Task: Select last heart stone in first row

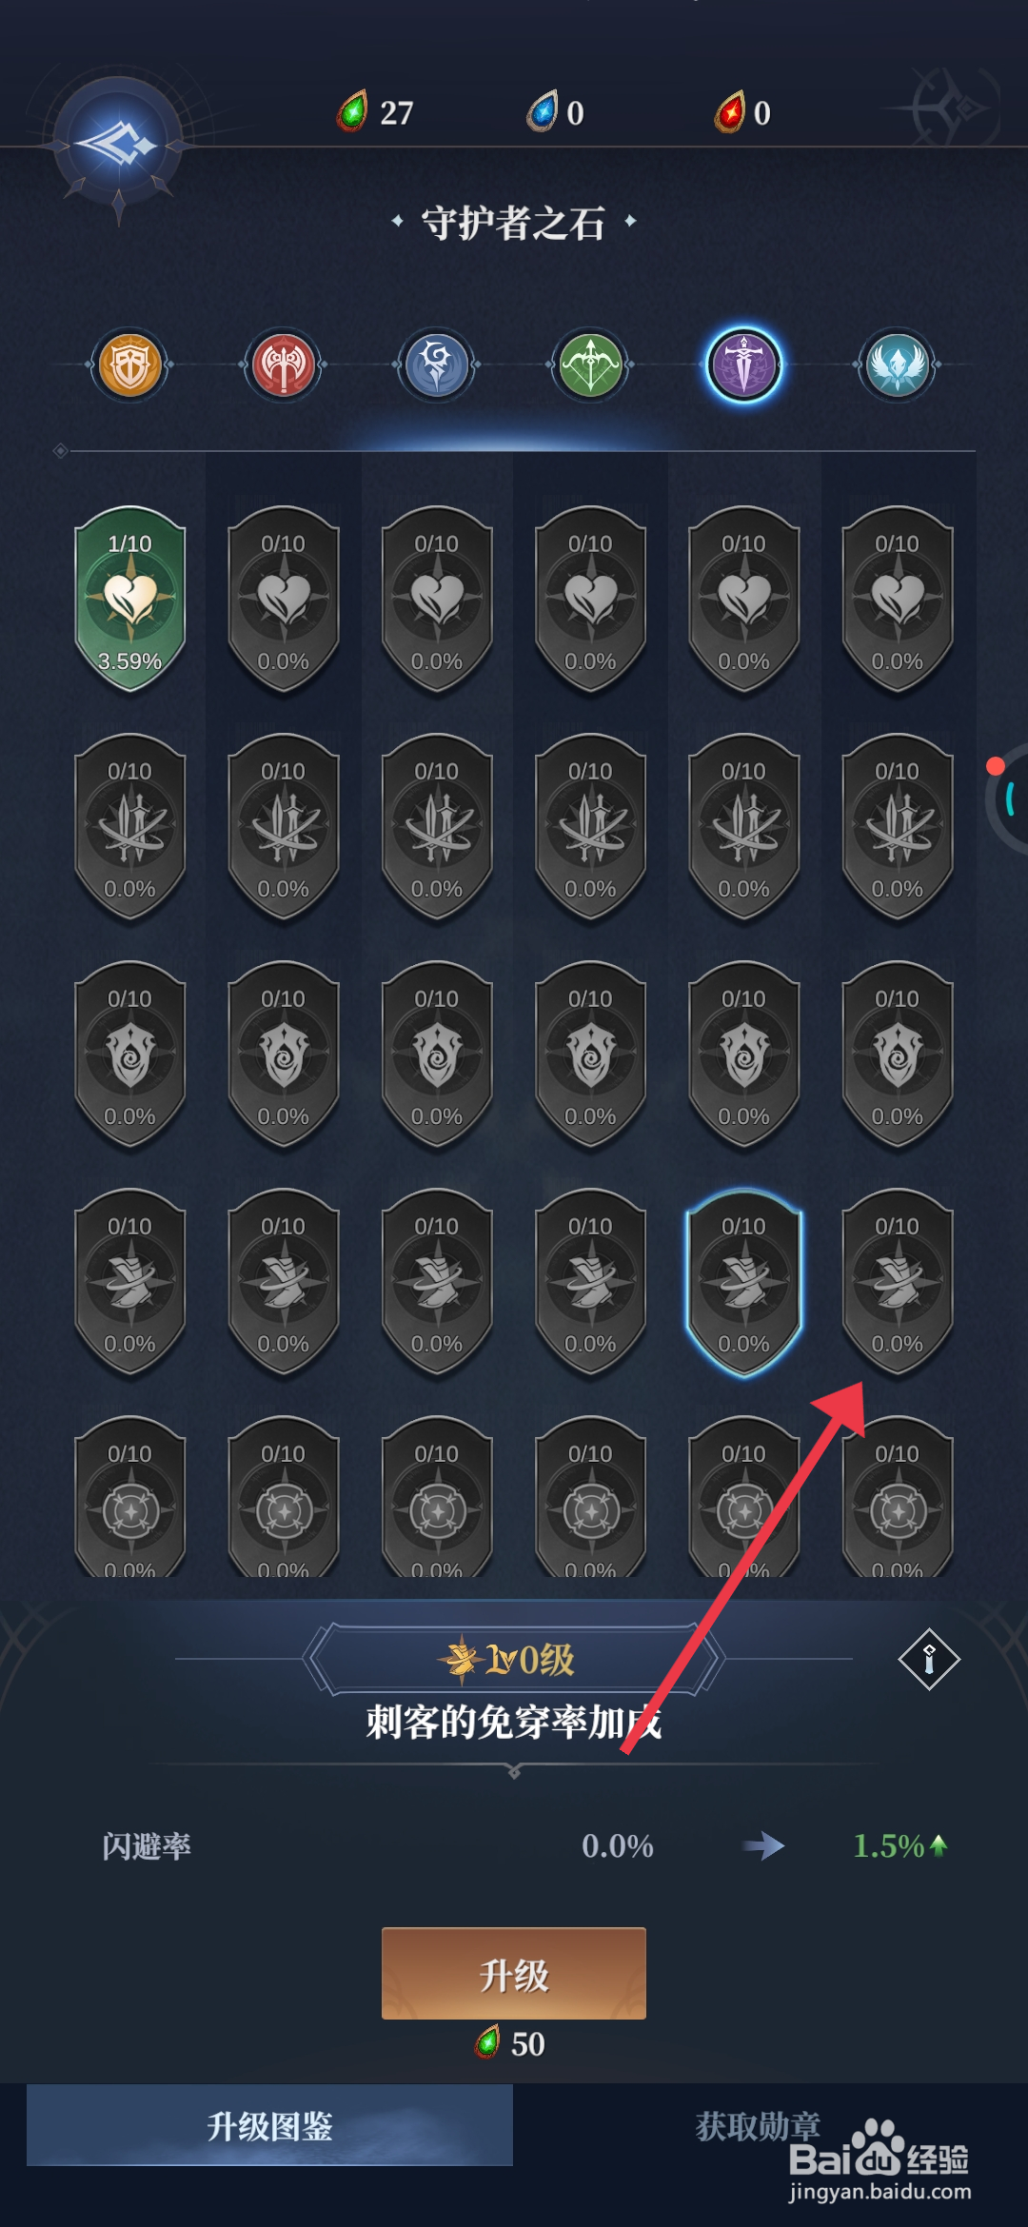Action: [897, 599]
